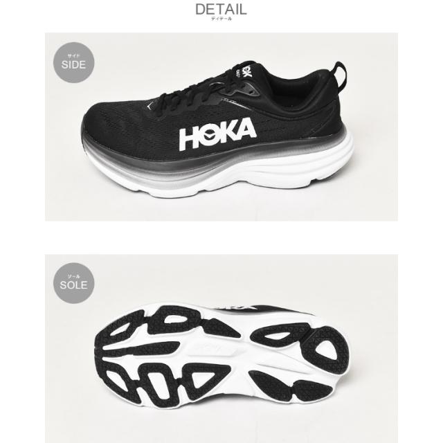This screenshot has height=443, width=443.
Task: Click the Japanese text inside the SIDE badge
Action: coord(74,56)
